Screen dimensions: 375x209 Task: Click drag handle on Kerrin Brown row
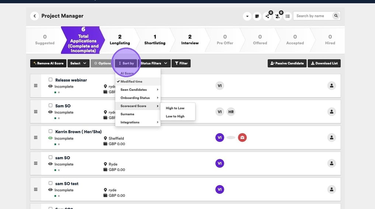36,137
